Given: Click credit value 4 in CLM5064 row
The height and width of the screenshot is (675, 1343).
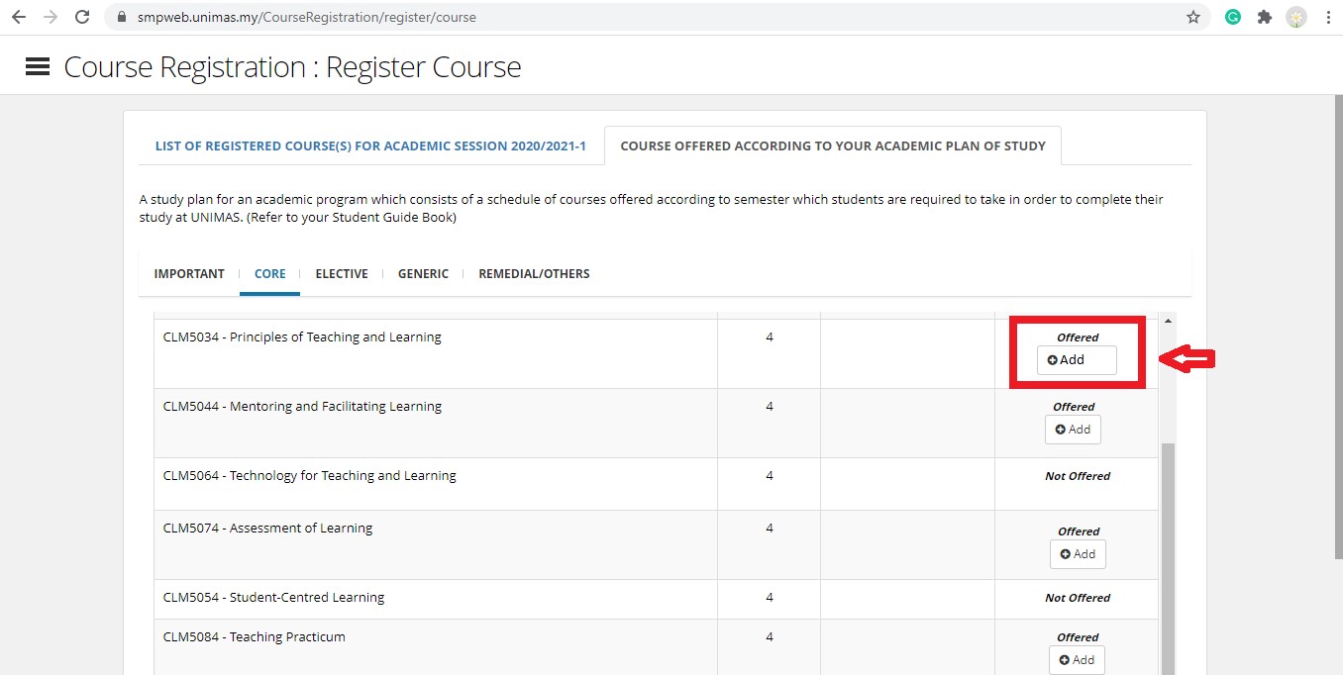Looking at the screenshot, I should pyautogui.click(x=770, y=476).
